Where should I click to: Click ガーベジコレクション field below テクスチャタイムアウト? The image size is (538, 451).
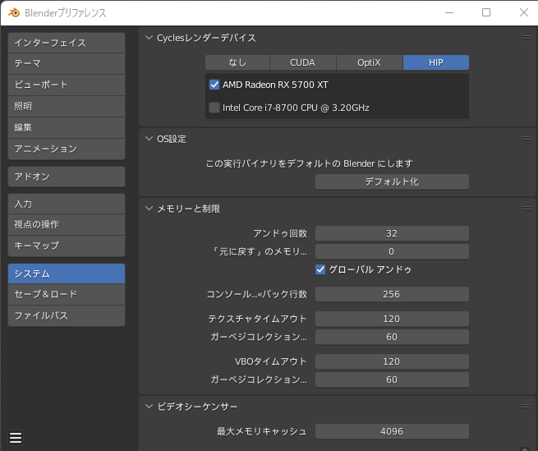click(x=392, y=337)
